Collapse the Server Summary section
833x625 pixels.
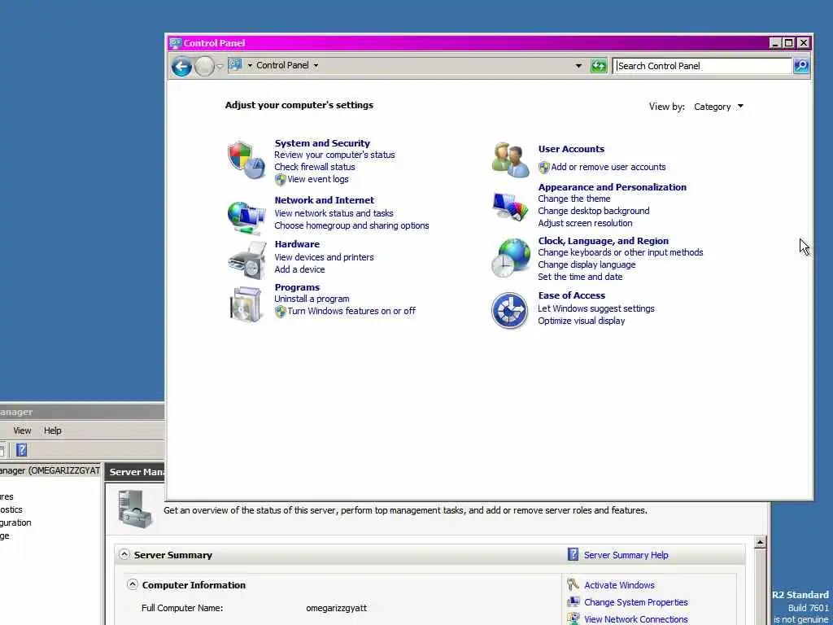pyautogui.click(x=124, y=554)
